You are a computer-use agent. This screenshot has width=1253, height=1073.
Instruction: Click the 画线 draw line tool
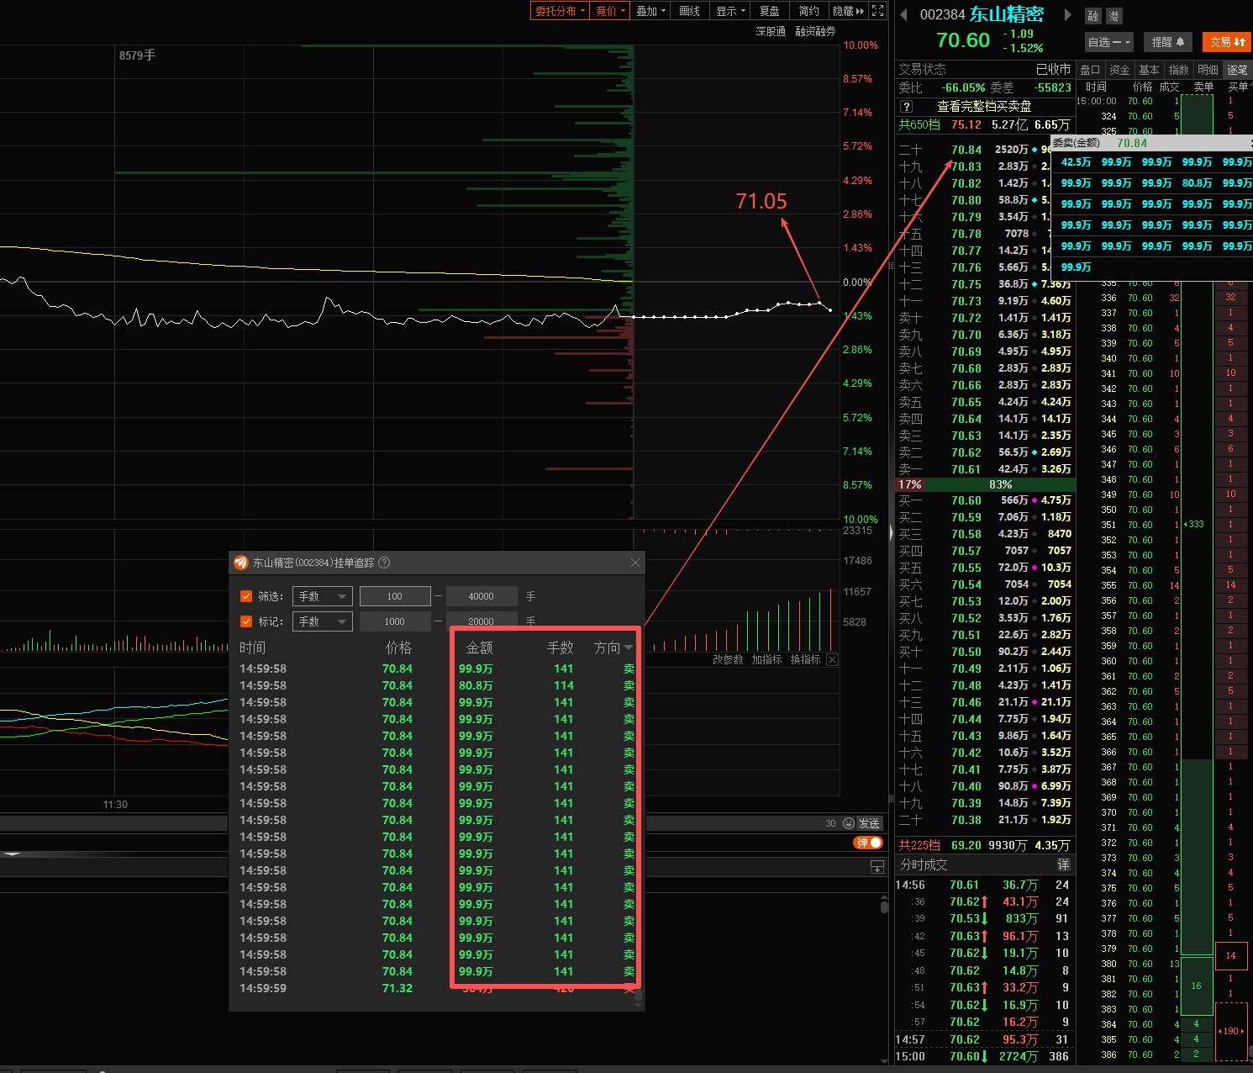pyautogui.click(x=690, y=11)
